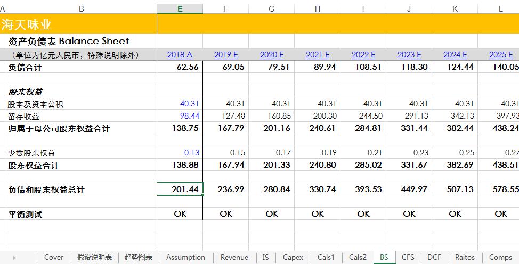This screenshot has height=264, width=519.
Task: Select the 少数股东权益 label cell
Action: [x=82, y=153]
